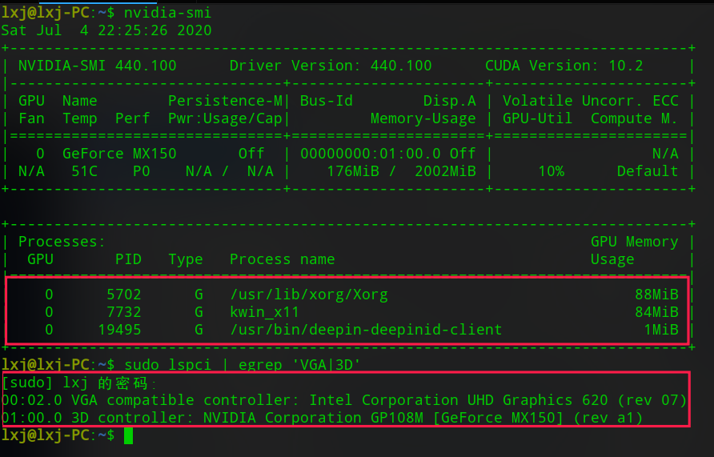Click PID '19495'
This screenshot has height=457, width=714.
[119, 329]
